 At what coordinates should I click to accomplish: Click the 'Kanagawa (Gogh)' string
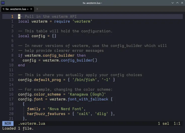(87, 94)
